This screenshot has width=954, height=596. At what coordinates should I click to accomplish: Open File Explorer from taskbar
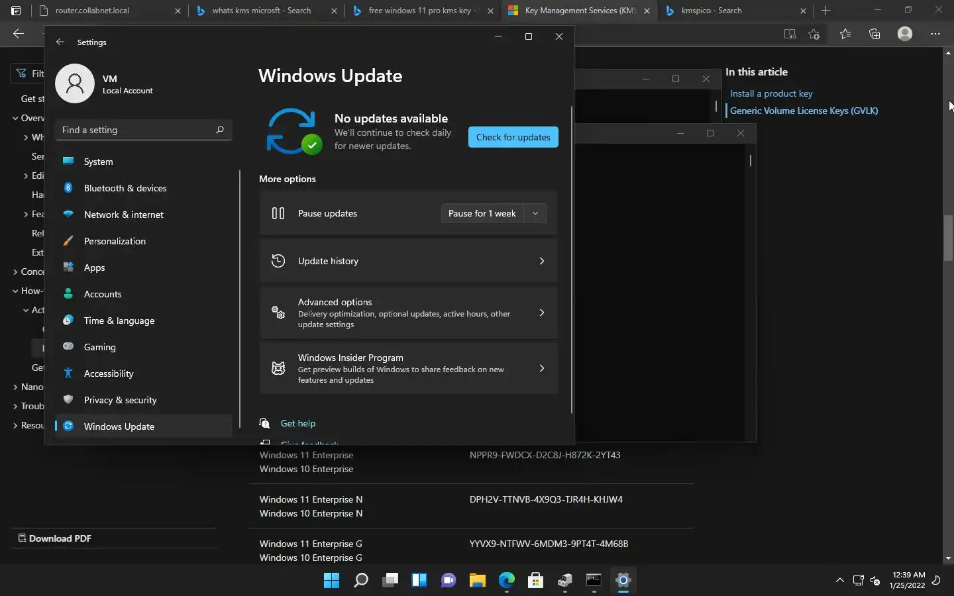pos(478,580)
